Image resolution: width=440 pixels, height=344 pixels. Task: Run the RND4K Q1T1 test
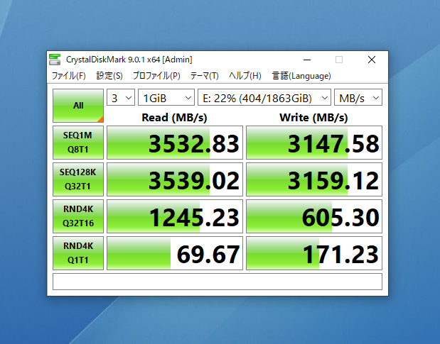point(78,253)
